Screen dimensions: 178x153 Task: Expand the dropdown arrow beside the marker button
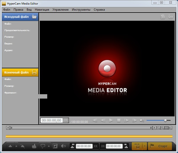coord(16,146)
